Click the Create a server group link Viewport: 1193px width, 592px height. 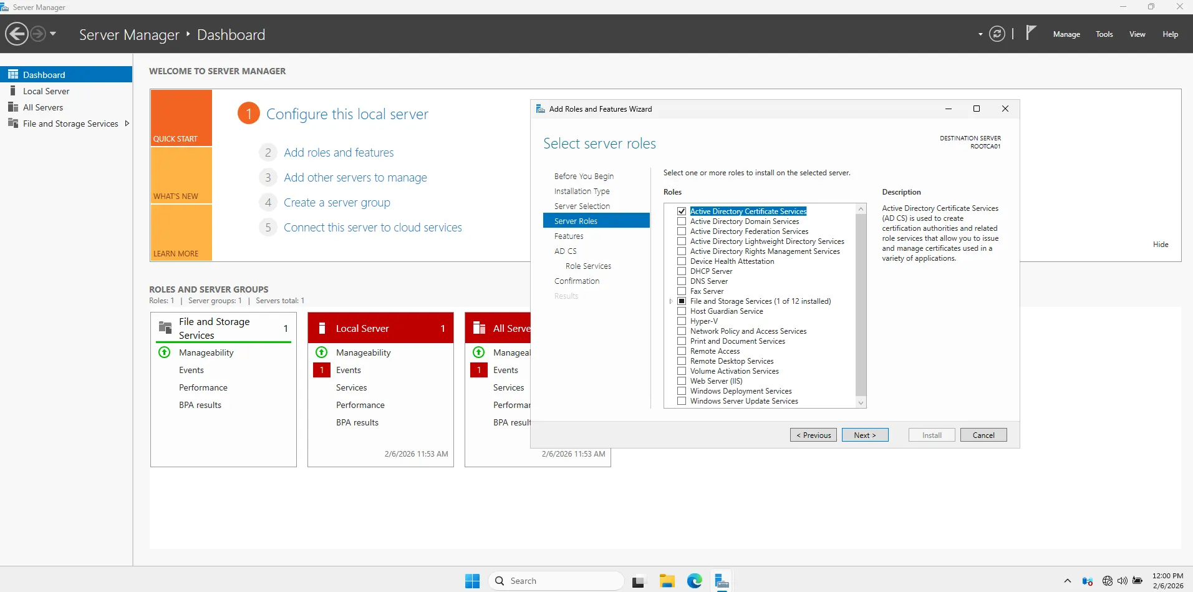tap(337, 203)
